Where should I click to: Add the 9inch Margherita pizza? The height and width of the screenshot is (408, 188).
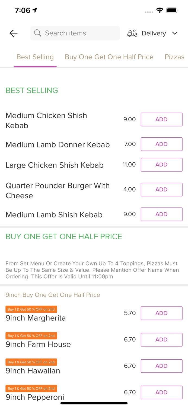161,313
